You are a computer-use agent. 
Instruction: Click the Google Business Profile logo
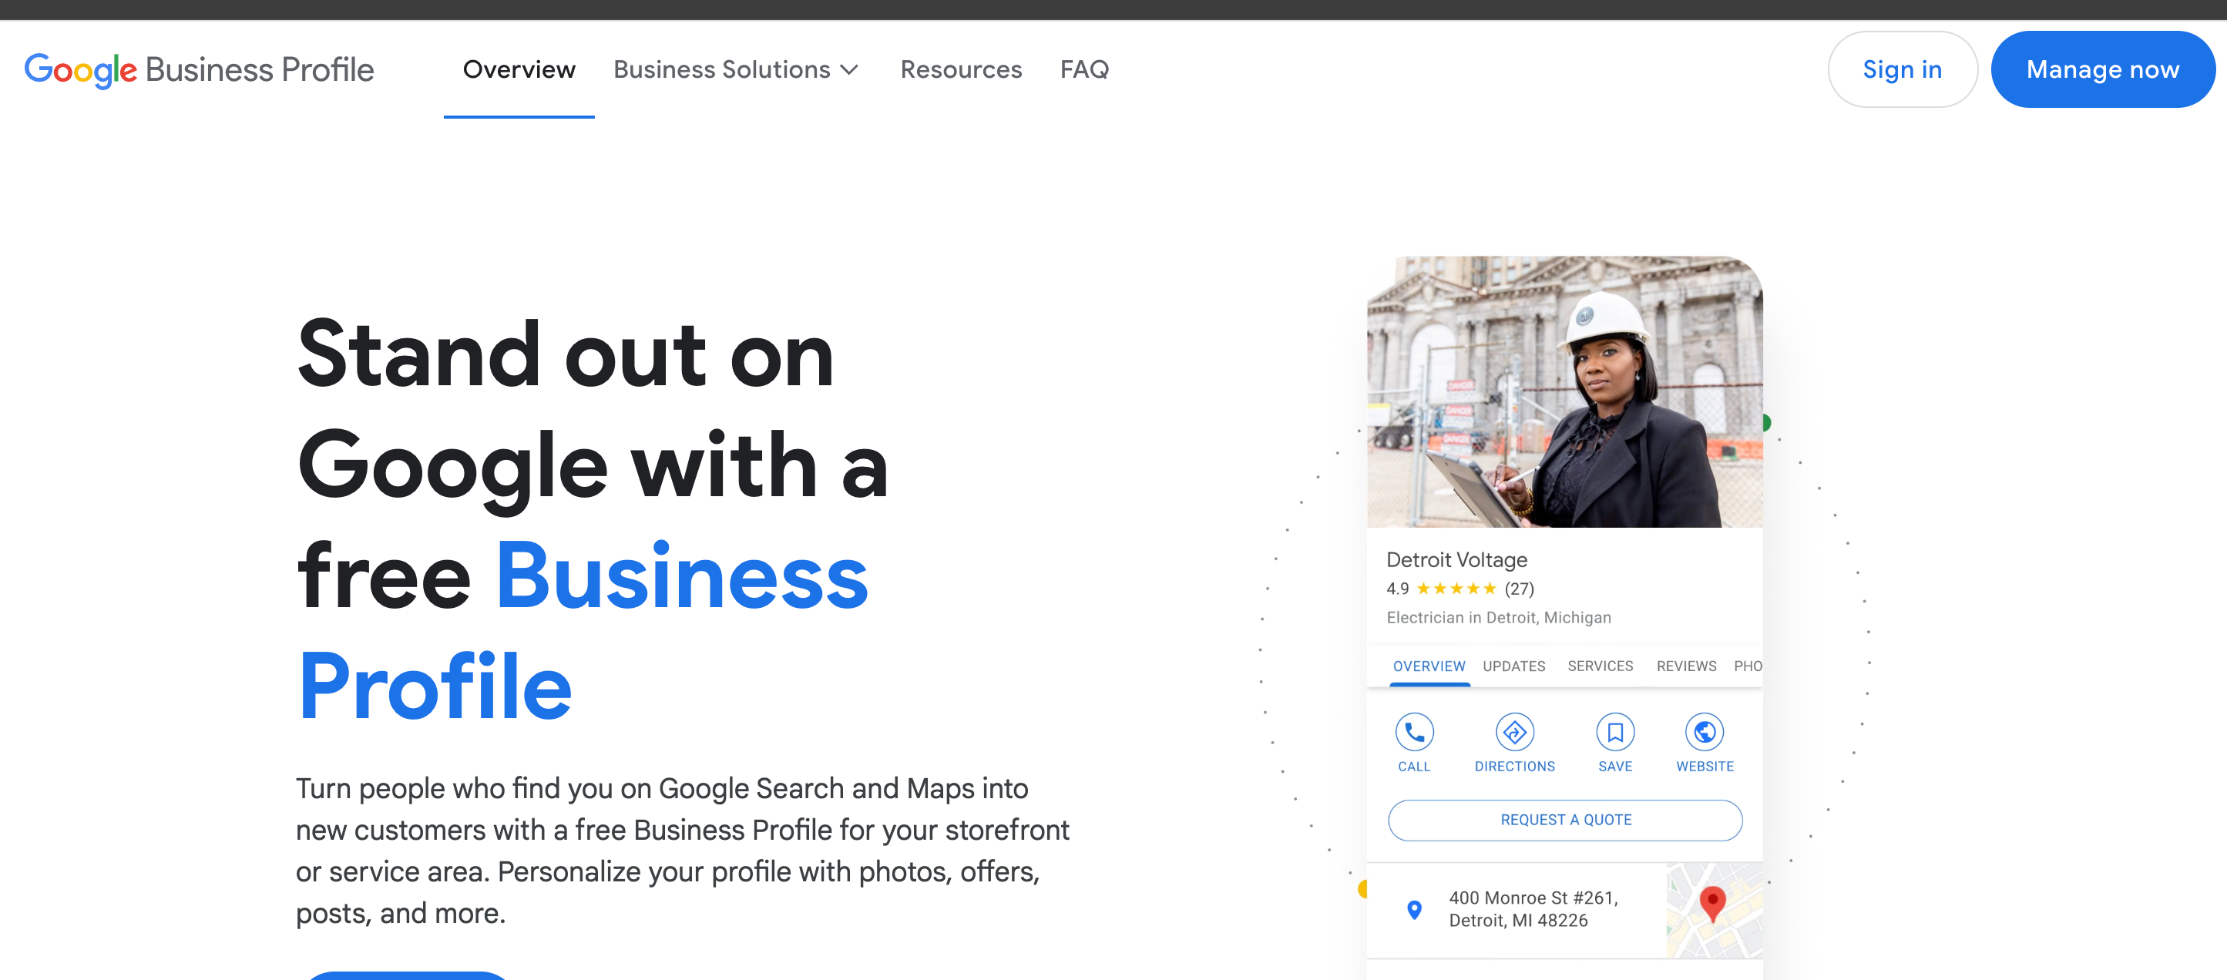[199, 69]
